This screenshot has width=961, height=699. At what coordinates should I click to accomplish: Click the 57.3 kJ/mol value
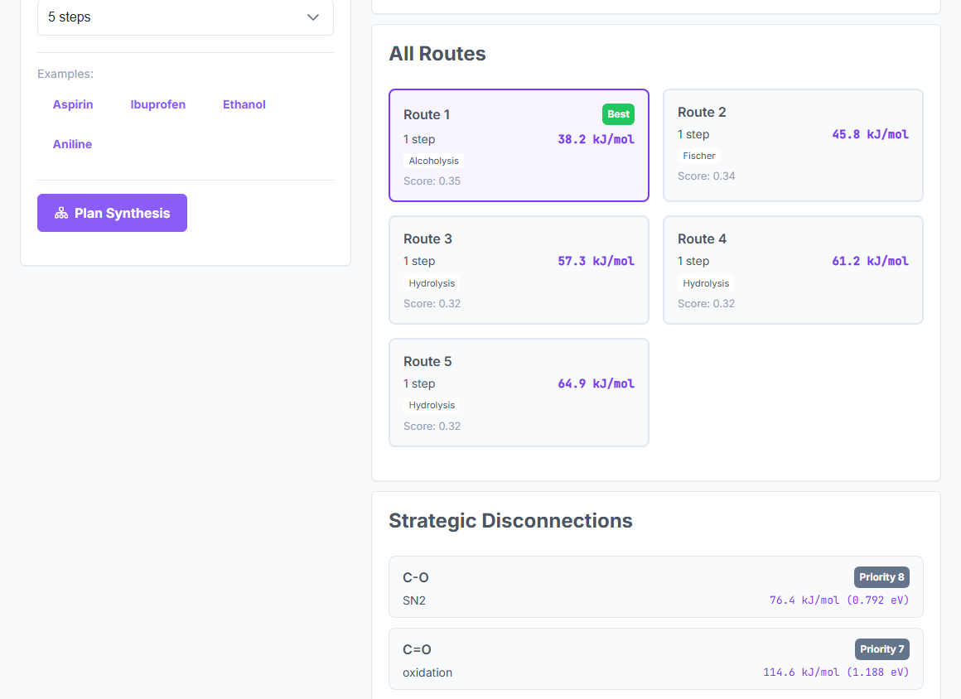point(596,261)
